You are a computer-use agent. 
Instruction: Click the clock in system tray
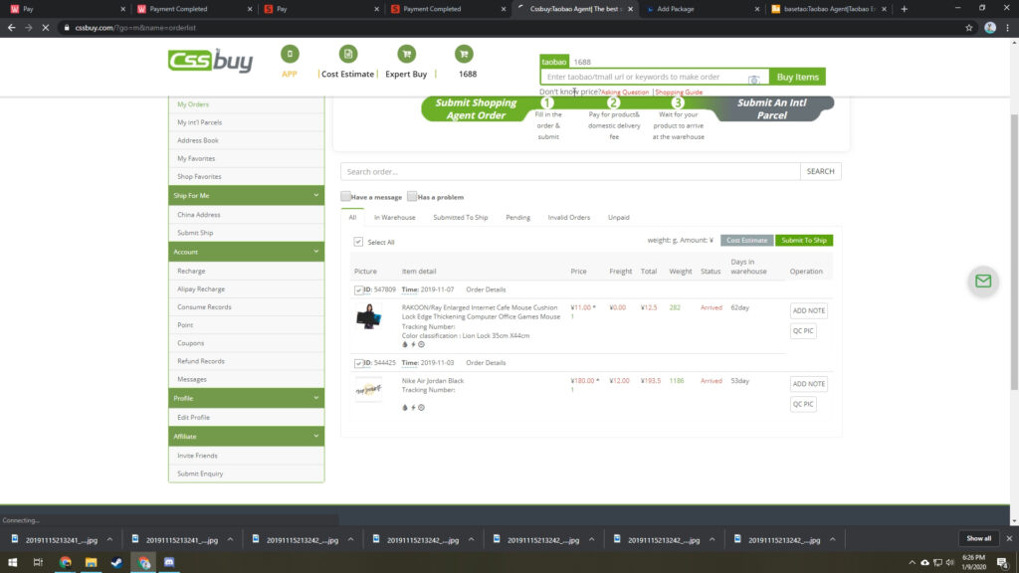click(973, 562)
